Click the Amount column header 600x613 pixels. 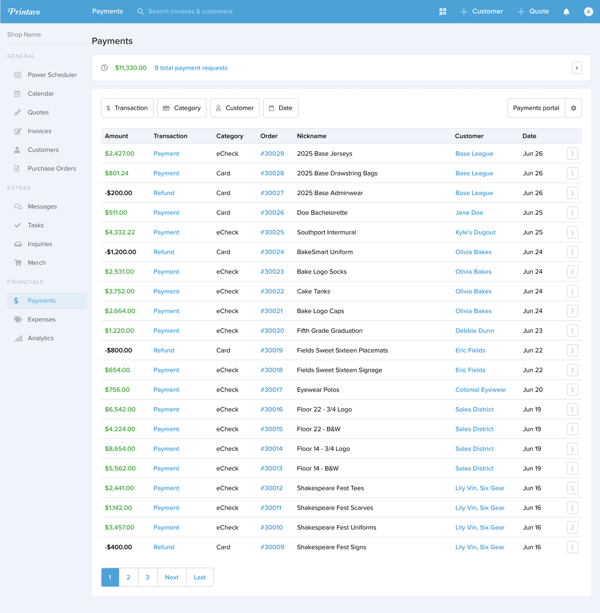tap(116, 136)
